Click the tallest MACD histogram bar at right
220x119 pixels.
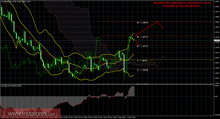point(134,91)
